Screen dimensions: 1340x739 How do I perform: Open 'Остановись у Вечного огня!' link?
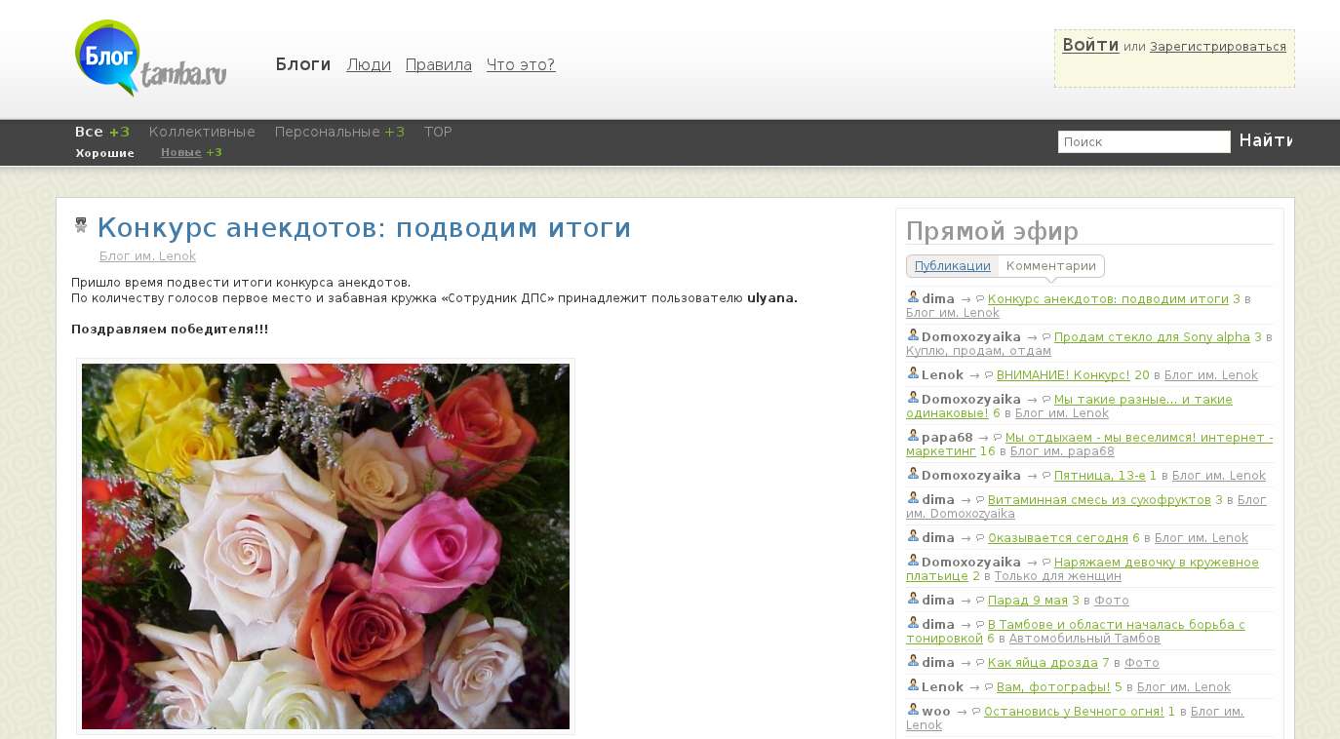1074,712
